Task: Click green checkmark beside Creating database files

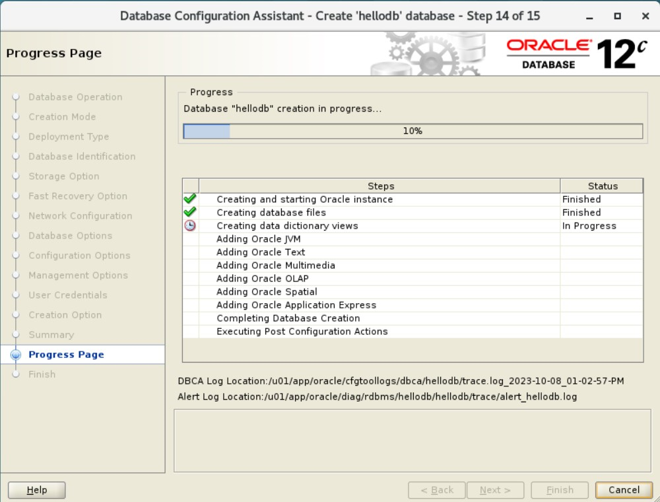Action: point(190,212)
